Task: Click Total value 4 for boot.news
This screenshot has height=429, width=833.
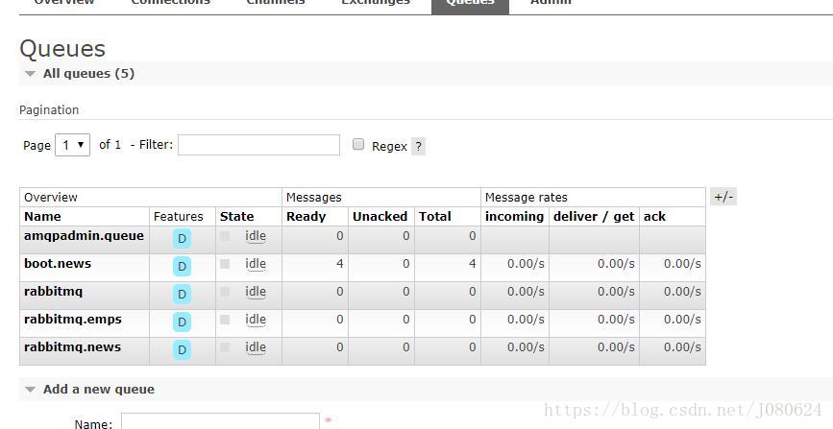Action: [x=473, y=263]
